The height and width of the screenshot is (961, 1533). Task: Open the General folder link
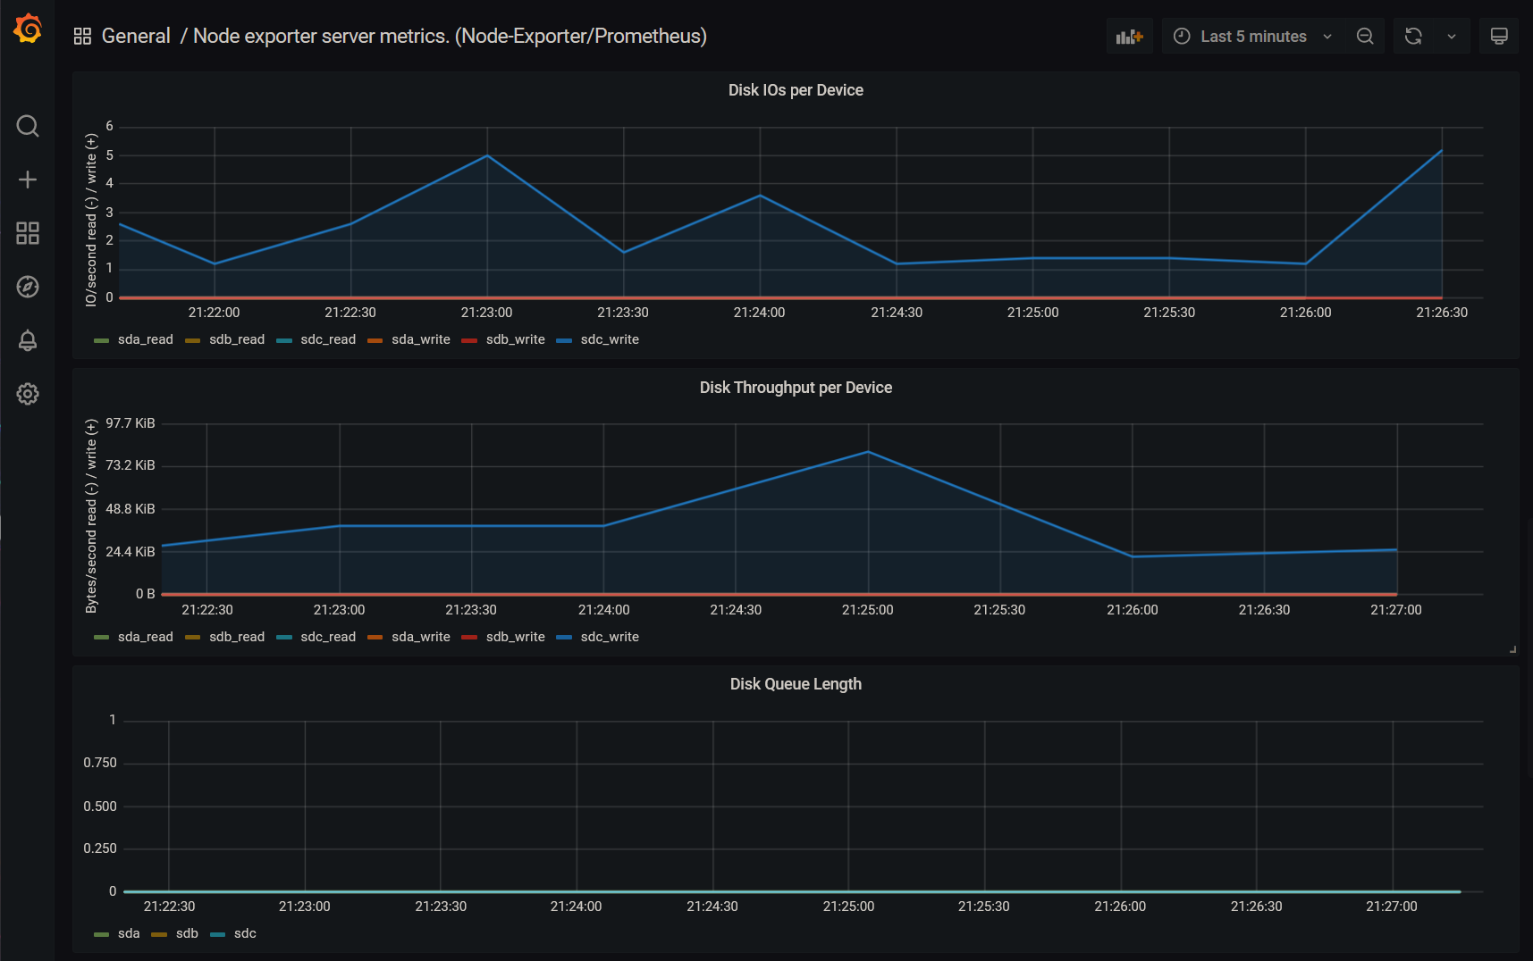point(136,36)
